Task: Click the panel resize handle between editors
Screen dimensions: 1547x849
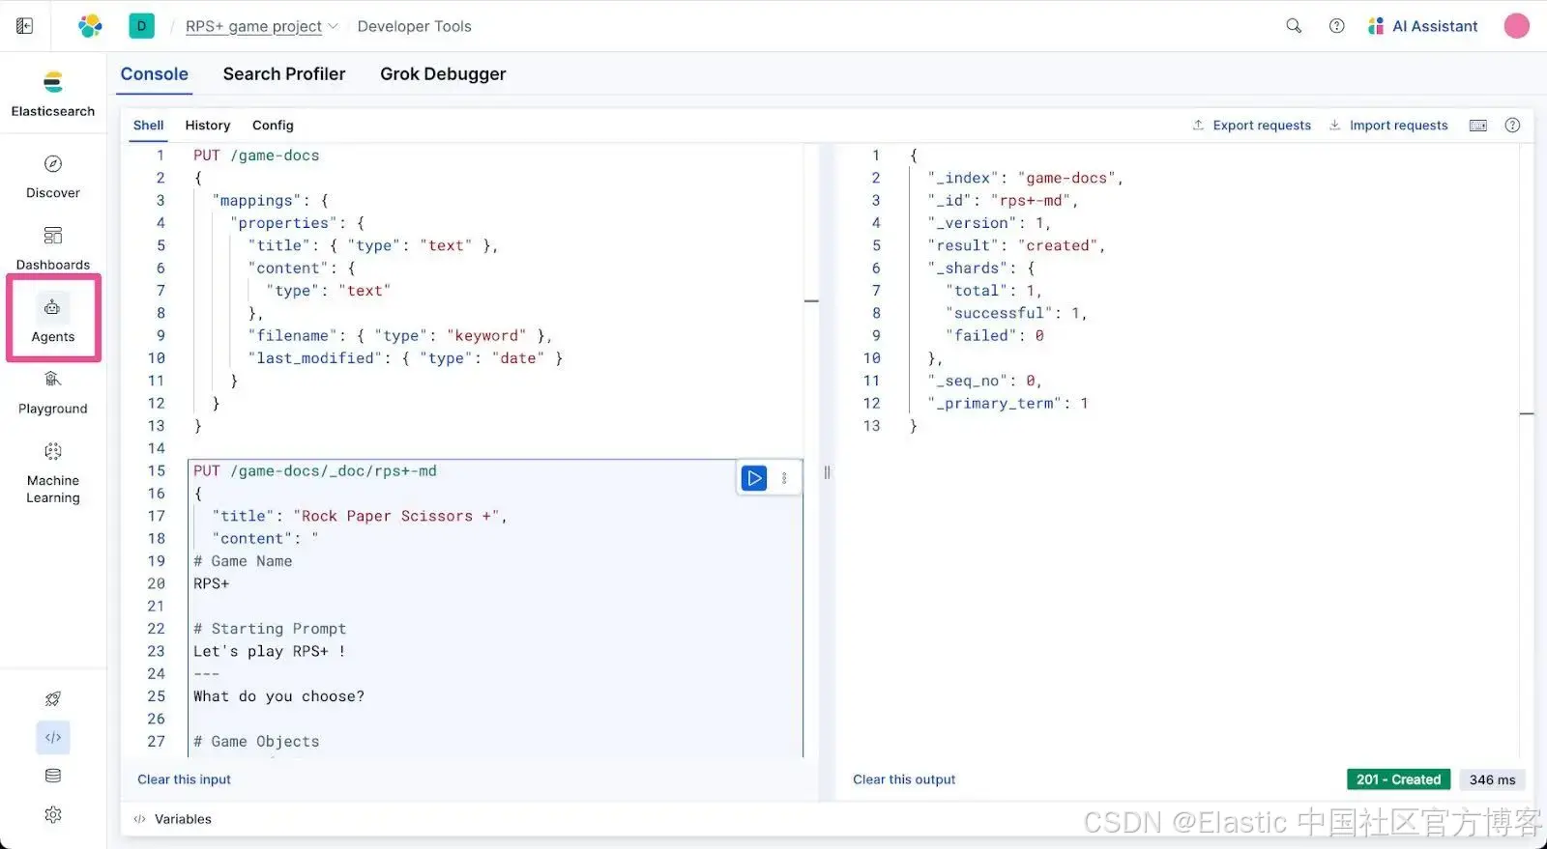Action: pos(827,472)
